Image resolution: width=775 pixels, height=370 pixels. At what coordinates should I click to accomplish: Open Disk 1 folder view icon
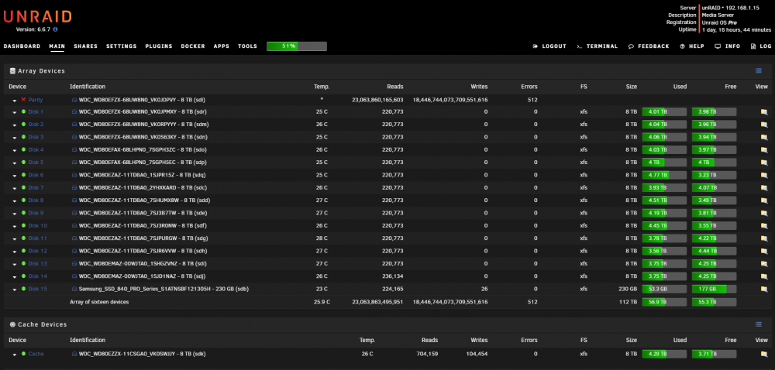point(763,112)
